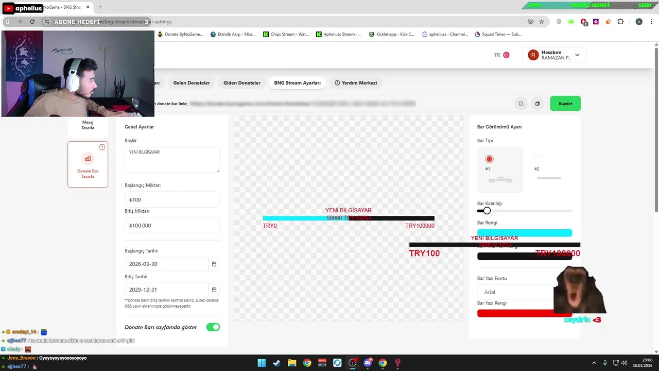The width and height of the screenshot is (659, 371).
Task: Click the copy link icon beside Kaydet
Action: coord(537,104)
